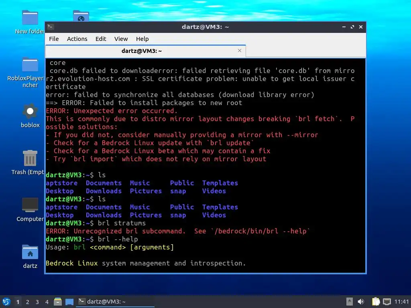Switch to workspace 4

(x=47, y=302)
